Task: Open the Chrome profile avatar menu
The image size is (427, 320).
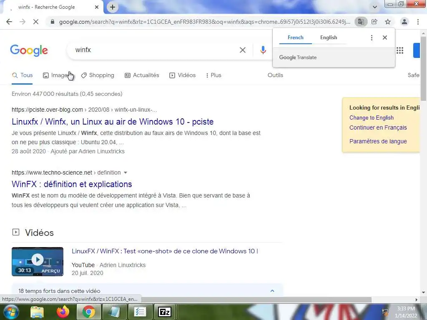Action: point(404,22)
